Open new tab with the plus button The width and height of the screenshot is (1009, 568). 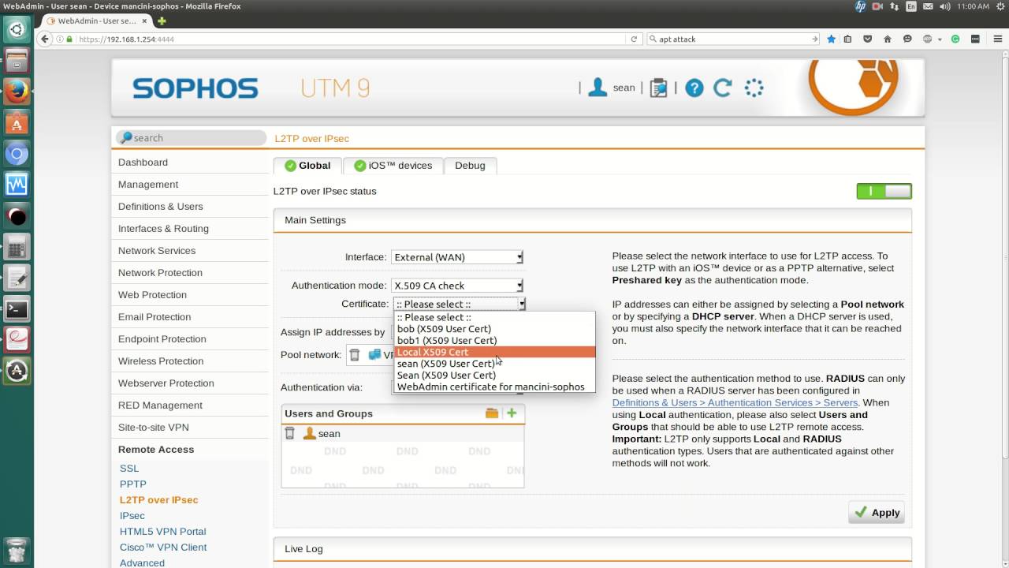click(162, 21)
